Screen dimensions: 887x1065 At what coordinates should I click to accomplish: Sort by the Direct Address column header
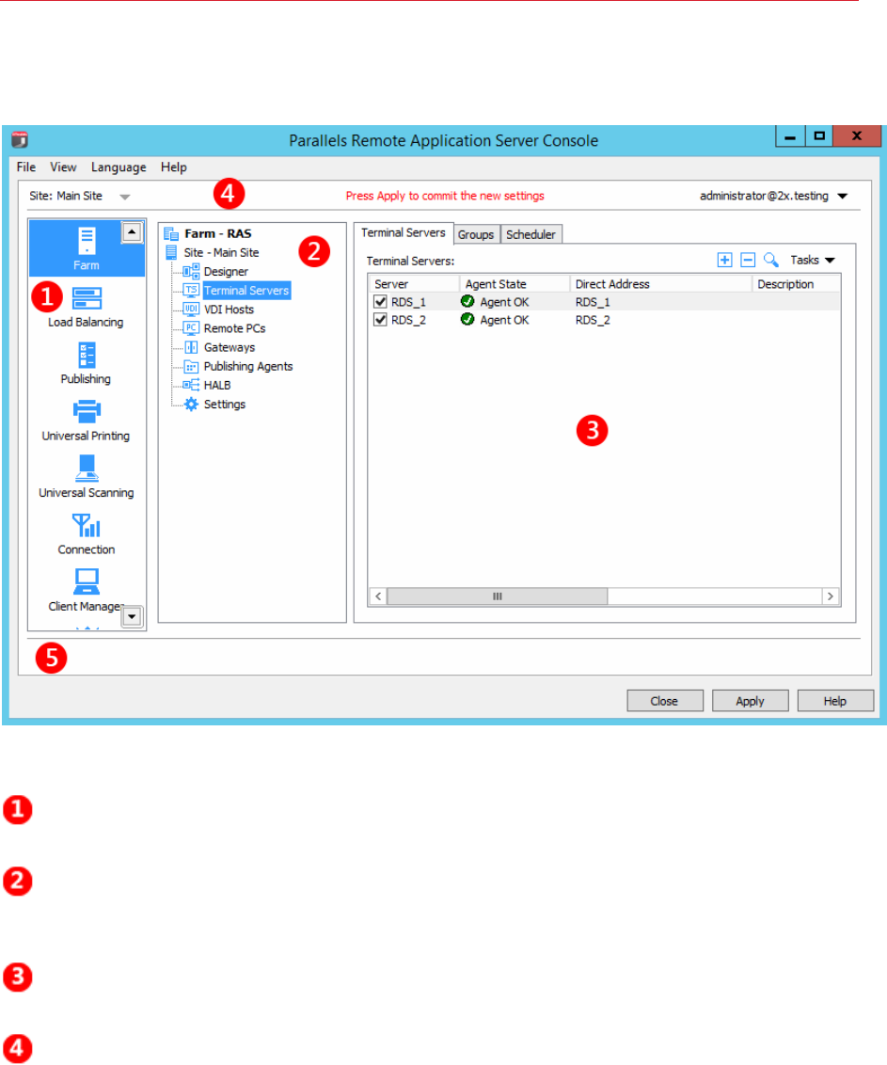pos(660,284)
